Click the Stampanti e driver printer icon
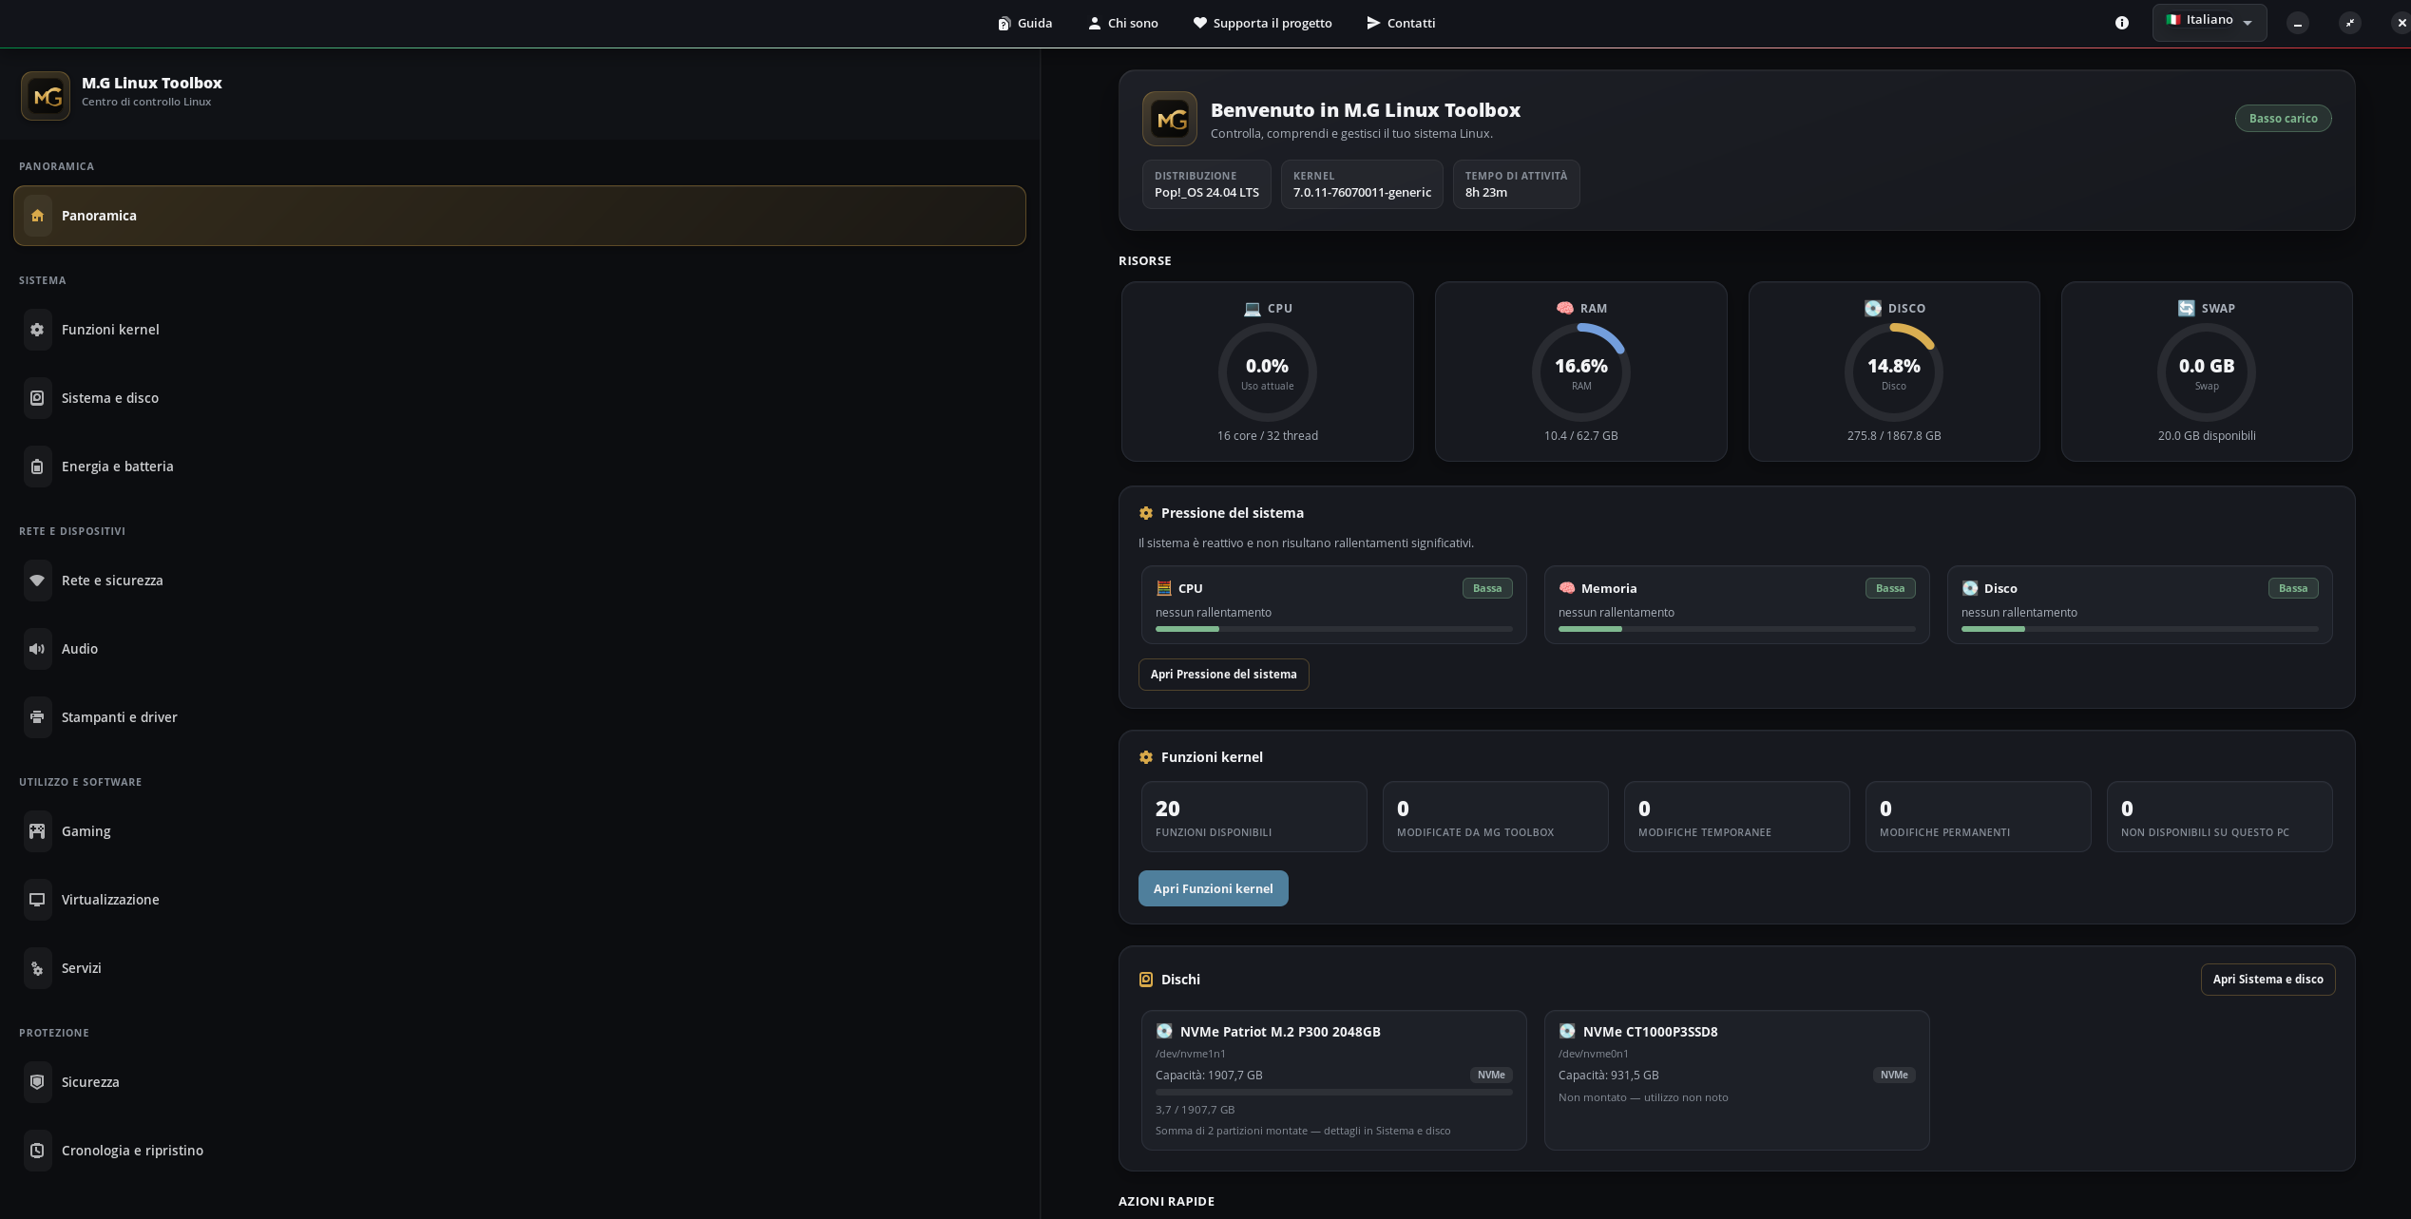Image resolution: width=2411 pixels, height=1219 pixels. (37, 717)
